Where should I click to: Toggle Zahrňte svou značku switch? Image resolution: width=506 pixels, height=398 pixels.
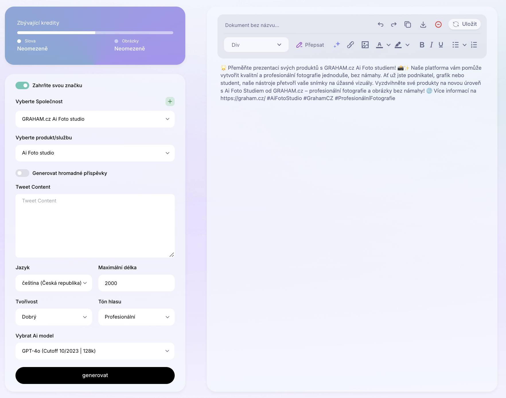(x=22, y=85)
